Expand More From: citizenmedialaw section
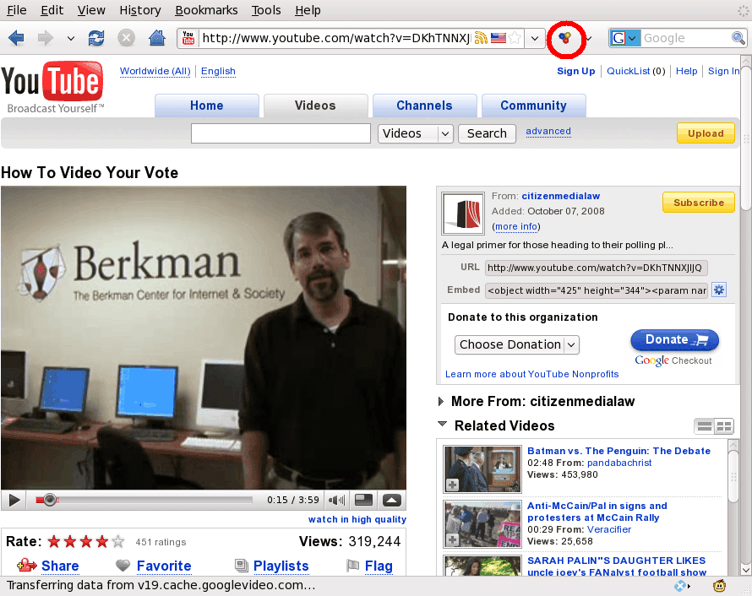This screenshot has height=596, width=752. pyautogui.click(x=441, y=402)
